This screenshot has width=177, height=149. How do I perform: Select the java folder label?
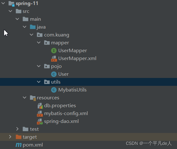coord(41,27)
